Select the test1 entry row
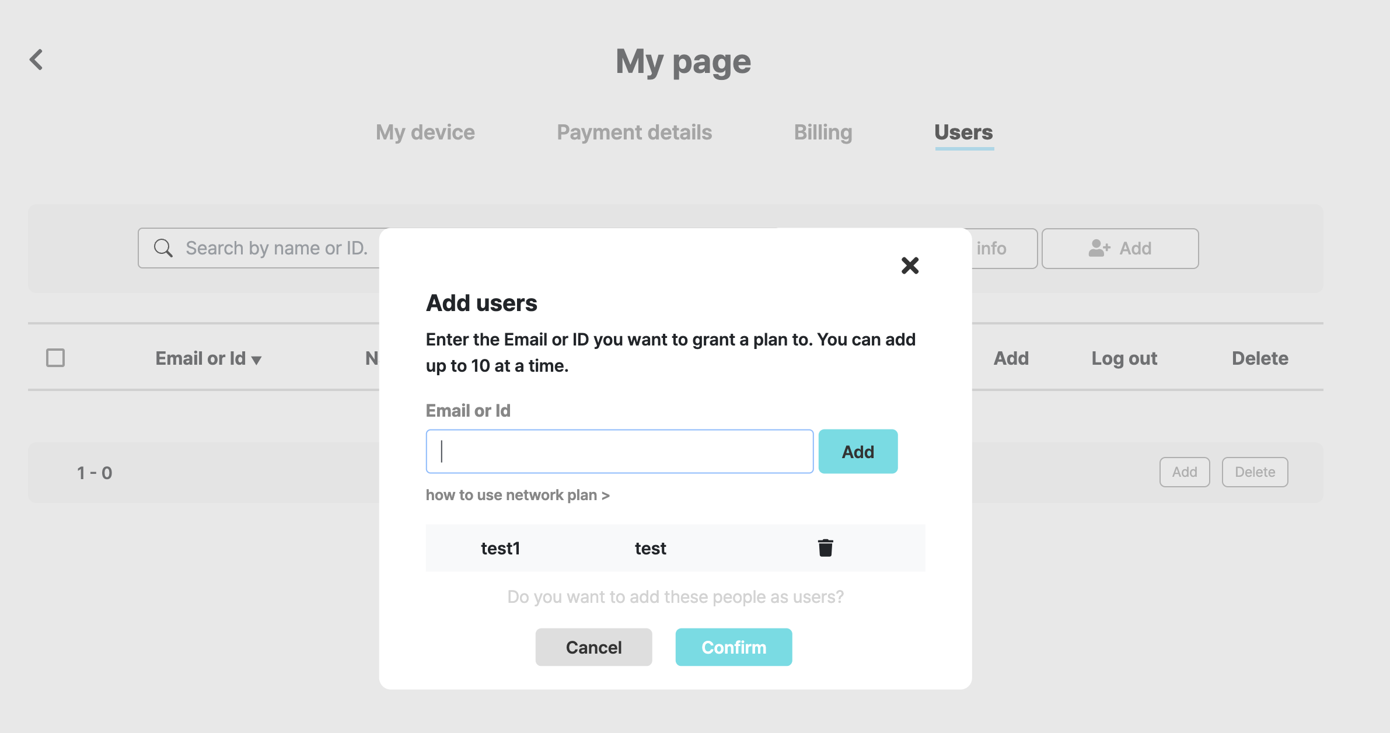 [x=675, y=548]
